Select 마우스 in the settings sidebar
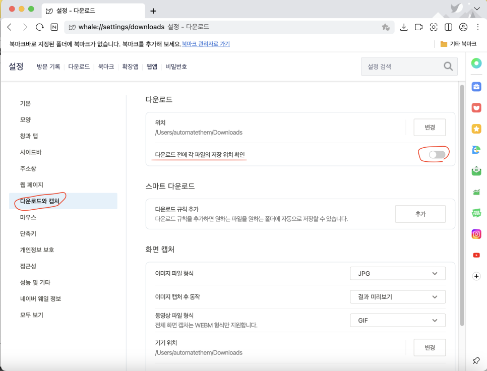 point(28,217)
